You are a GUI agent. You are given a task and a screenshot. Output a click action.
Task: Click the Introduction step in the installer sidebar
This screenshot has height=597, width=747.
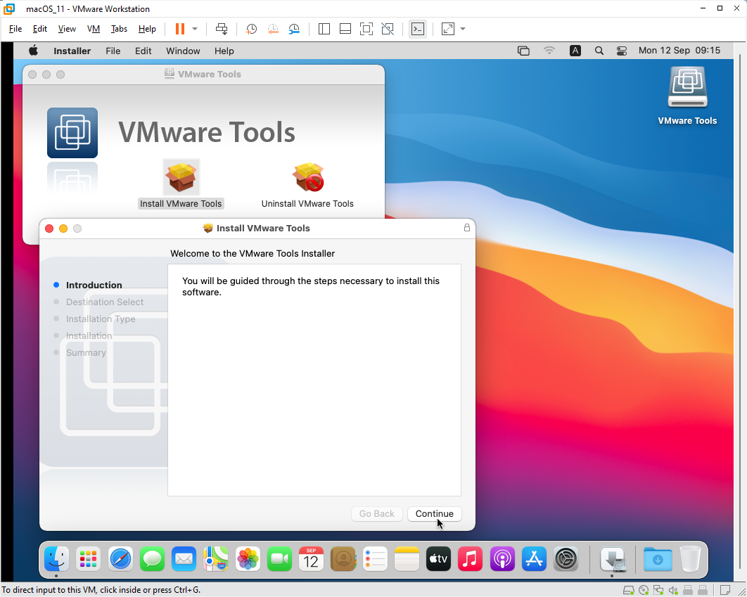coord(94,285)
